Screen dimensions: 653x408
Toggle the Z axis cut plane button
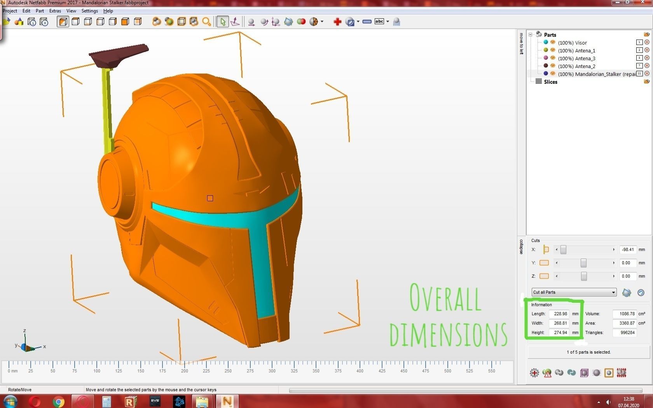click(544, 276)
